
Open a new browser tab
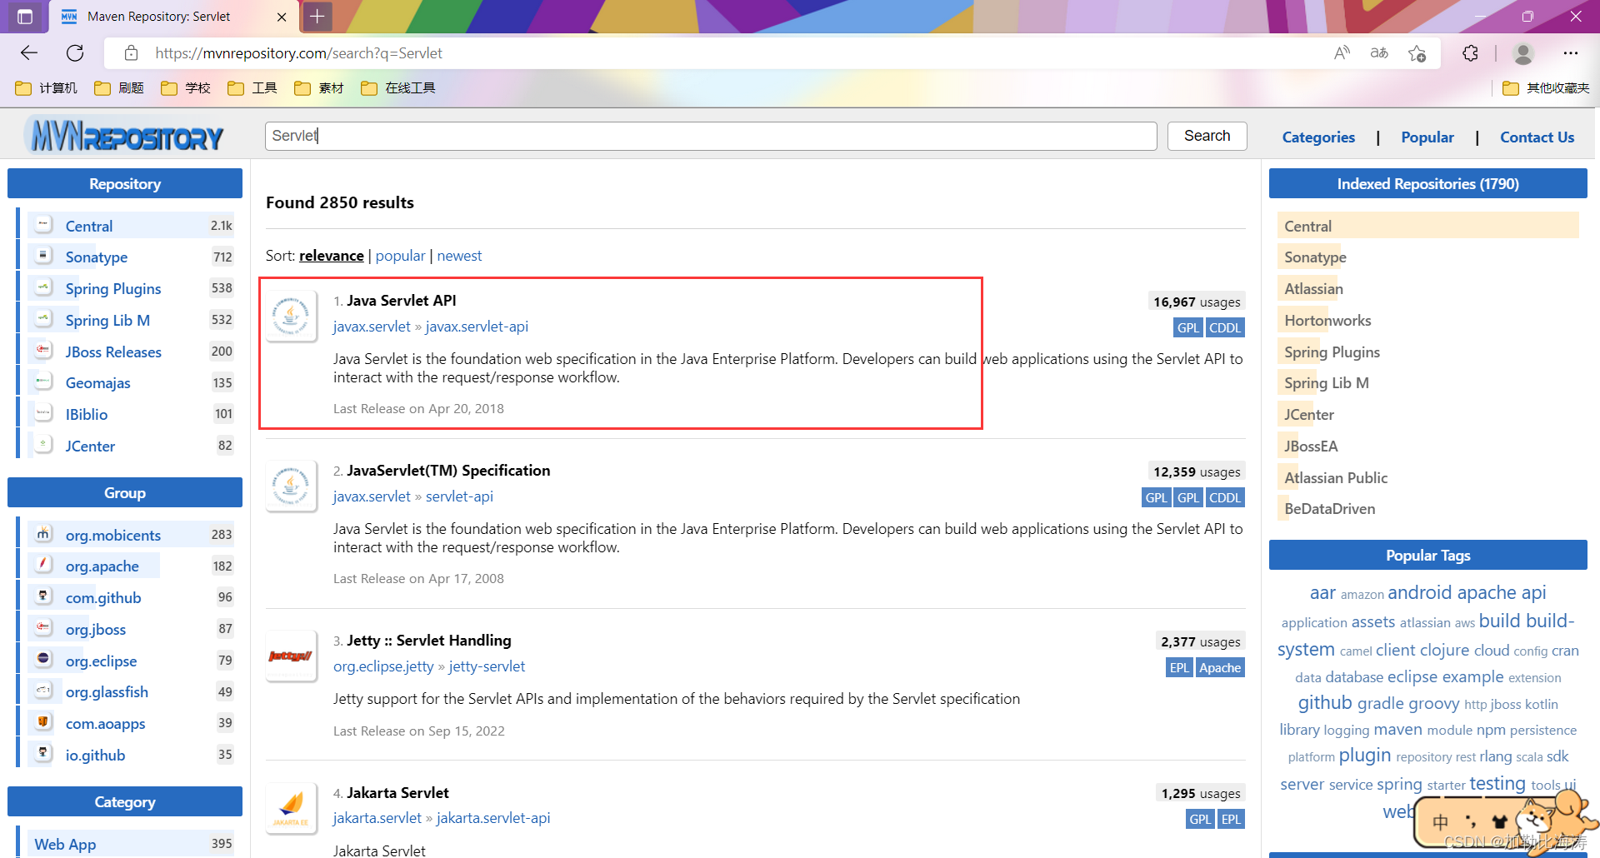click(317, 16)
